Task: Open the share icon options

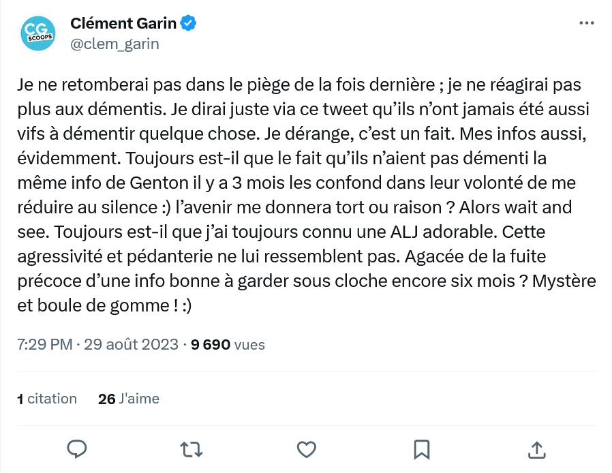Action: (x=536, y=448)
